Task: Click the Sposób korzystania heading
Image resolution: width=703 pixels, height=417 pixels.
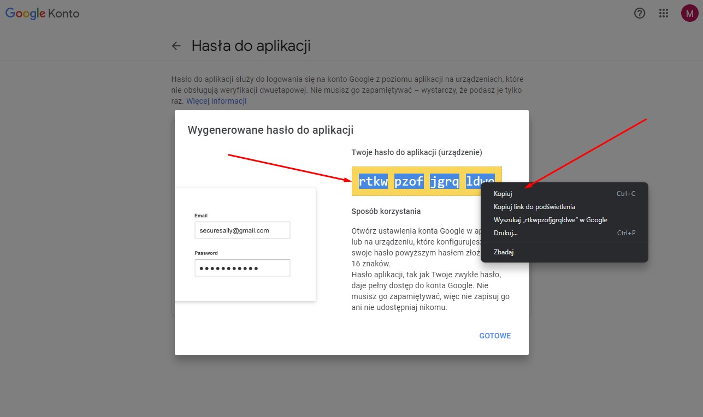Action: (x=386, y=211)
